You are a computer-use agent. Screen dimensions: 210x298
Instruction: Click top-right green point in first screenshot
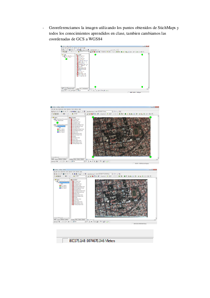pos(142,55)
